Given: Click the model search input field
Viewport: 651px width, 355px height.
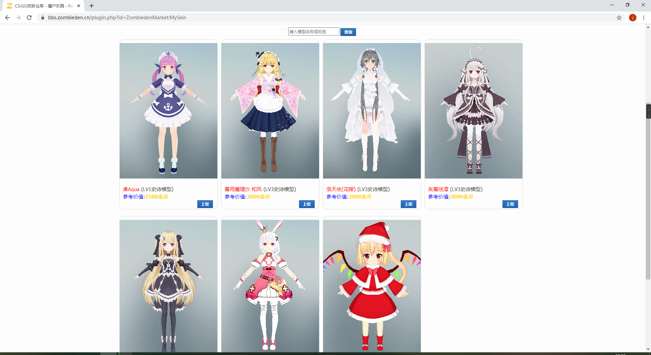Looking at the screenshot, I should click(x=313, y=32).
